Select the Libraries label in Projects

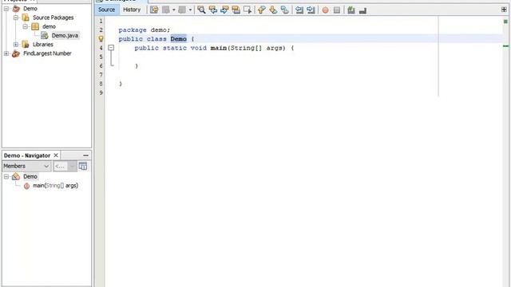[x=42, y=45]
